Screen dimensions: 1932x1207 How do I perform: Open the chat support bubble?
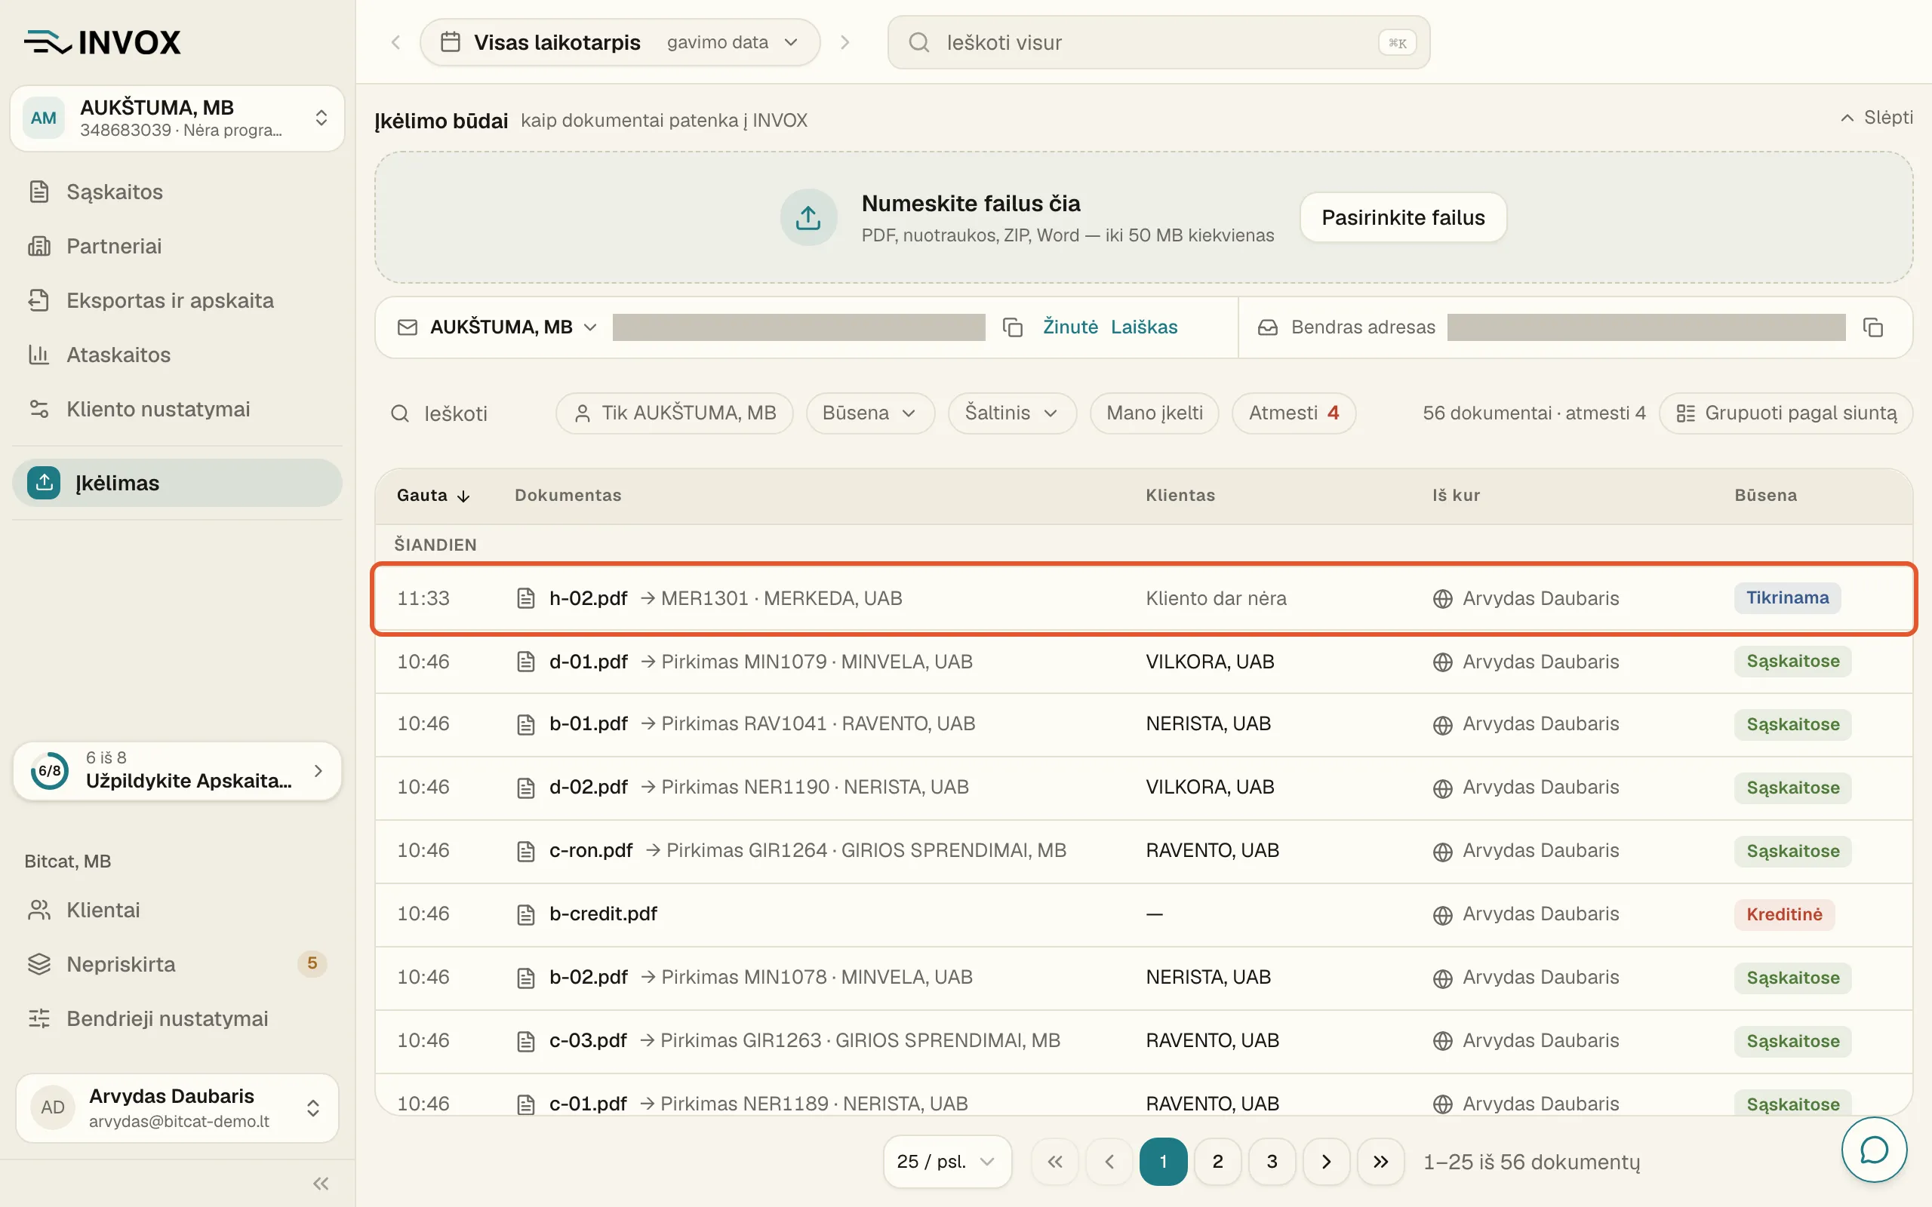tap(1874, 1150)
